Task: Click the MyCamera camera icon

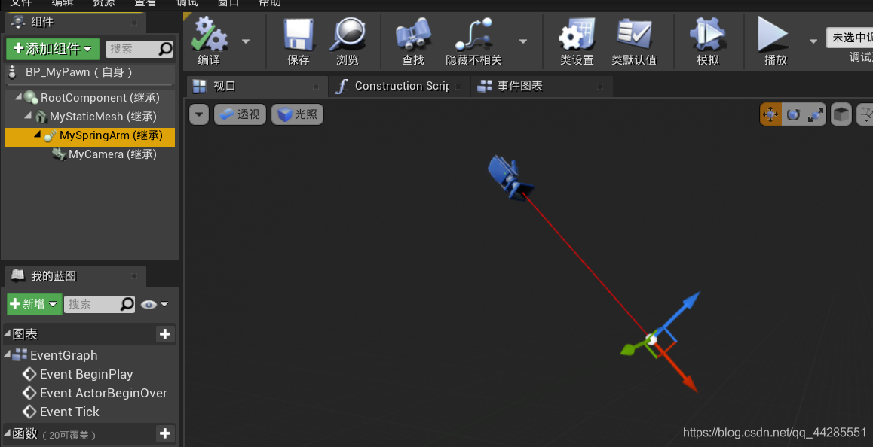Action: (59, 154)
